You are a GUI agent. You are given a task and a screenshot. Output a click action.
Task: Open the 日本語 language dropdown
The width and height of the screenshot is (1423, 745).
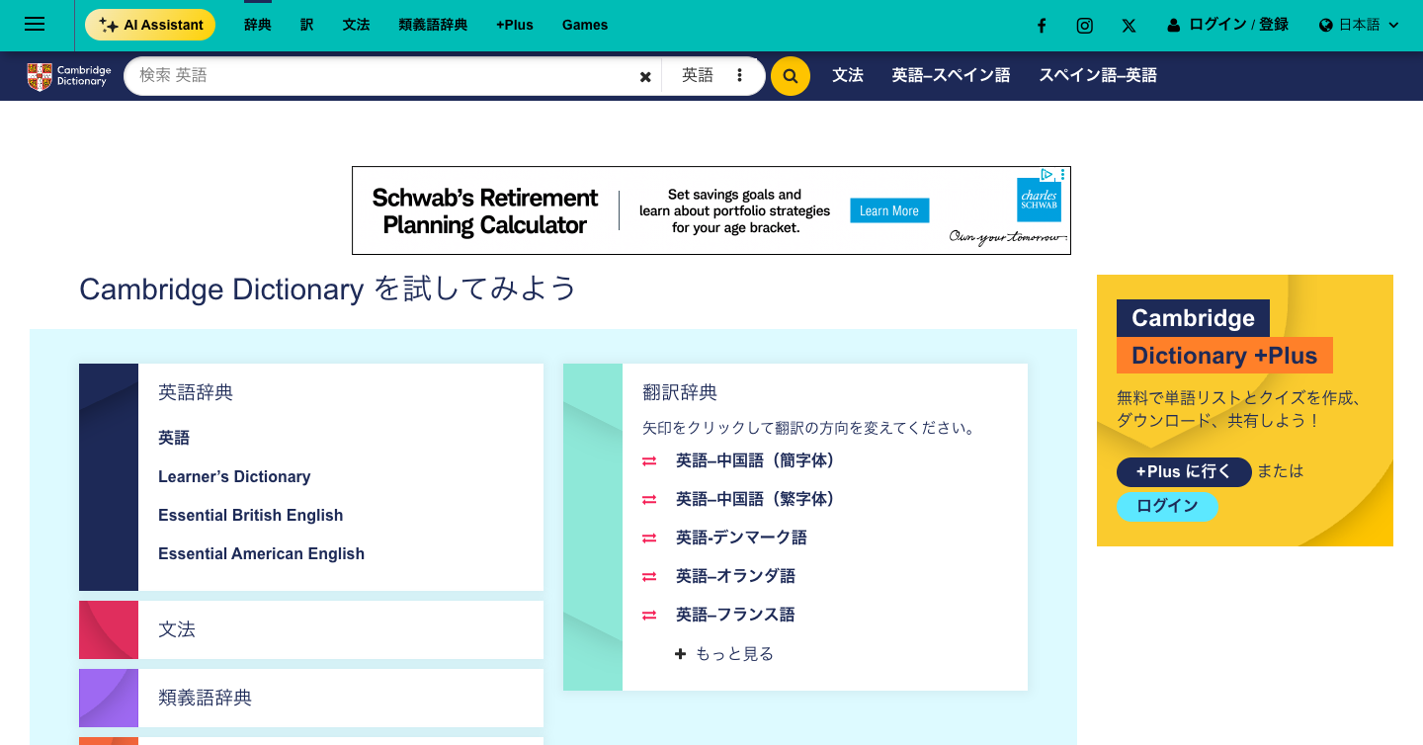coord(1360,25)
